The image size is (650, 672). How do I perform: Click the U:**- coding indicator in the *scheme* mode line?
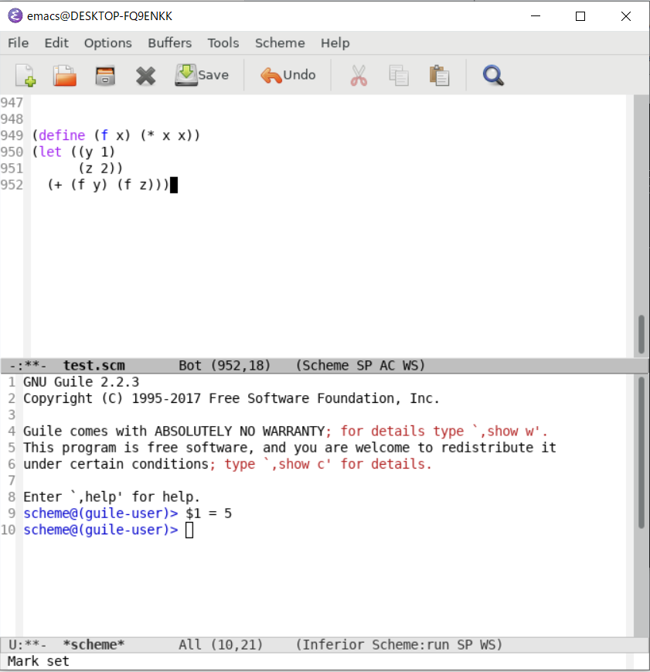[x=27, y=645]
